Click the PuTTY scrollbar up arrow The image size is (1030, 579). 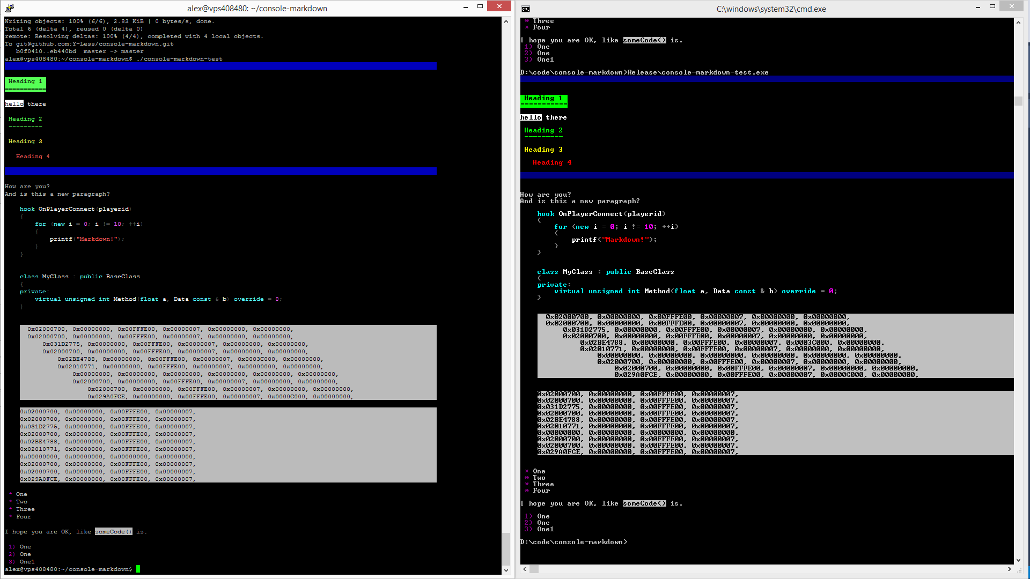tap(506, 21)
